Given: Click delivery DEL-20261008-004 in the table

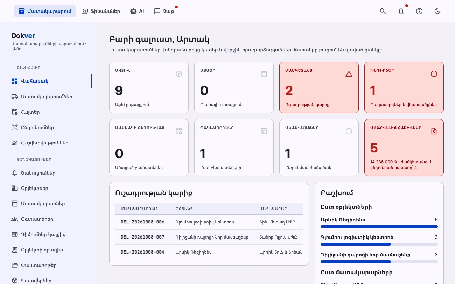Looking at the screenshot, I should tap(142, 252).
